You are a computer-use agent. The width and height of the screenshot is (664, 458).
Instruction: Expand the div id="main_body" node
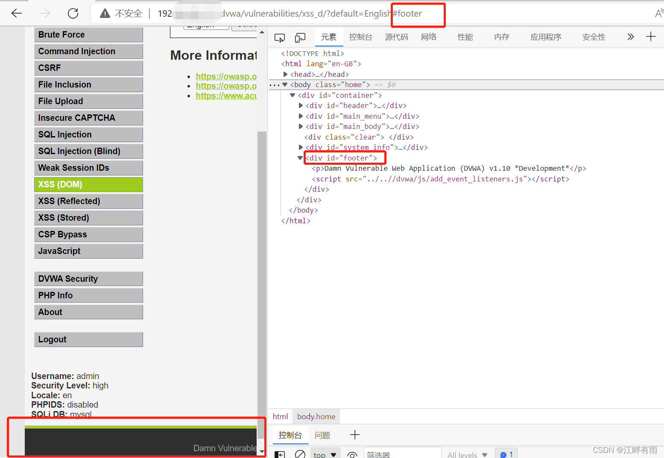[x=301, y=126]
